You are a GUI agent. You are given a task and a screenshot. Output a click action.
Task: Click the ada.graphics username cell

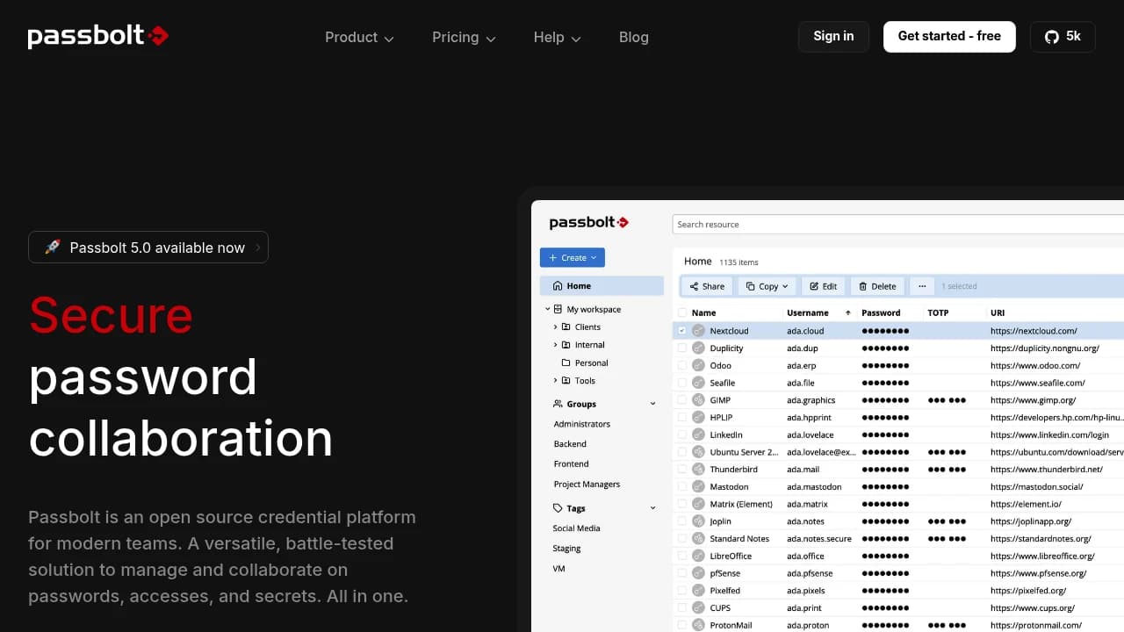click(811, 400)
